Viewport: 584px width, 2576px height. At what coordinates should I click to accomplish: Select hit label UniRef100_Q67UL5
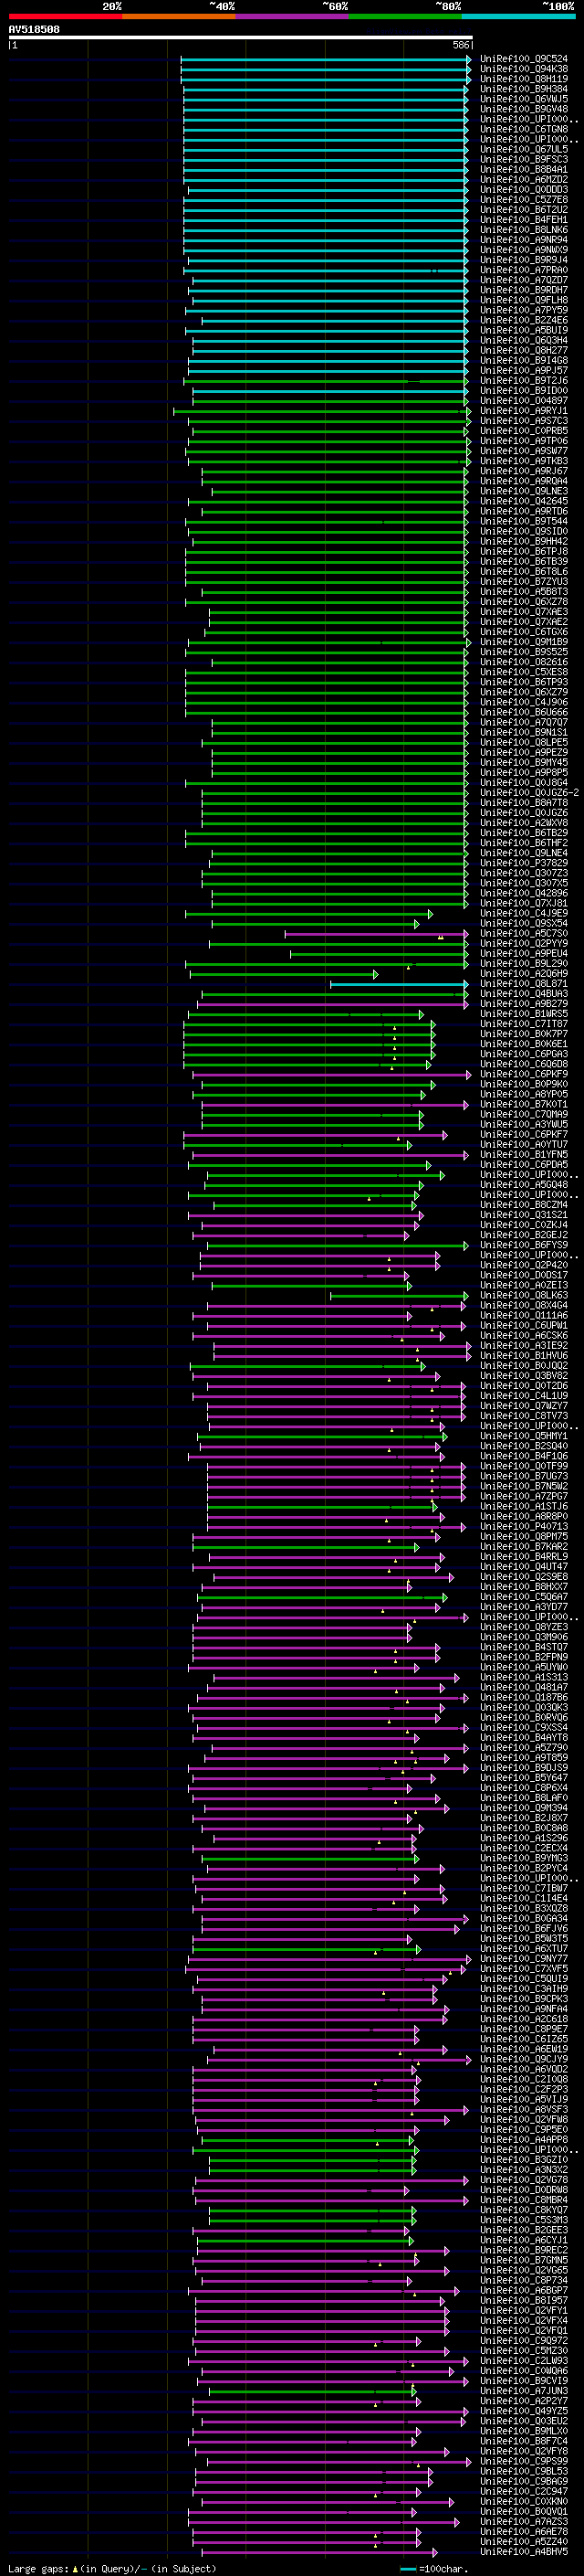click(524, 149)
